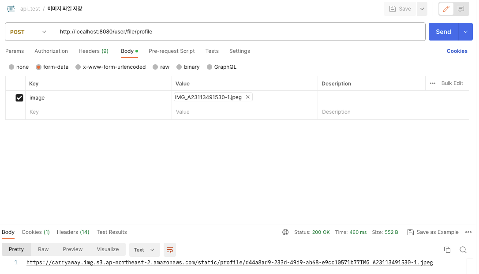Click the empty Description input field
479x274 pixels.
[x=393, y=112]
